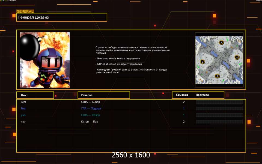Screen dimensions: 262x164
Task: Choose start position 4 on the minimap
Action: [237, 57]
